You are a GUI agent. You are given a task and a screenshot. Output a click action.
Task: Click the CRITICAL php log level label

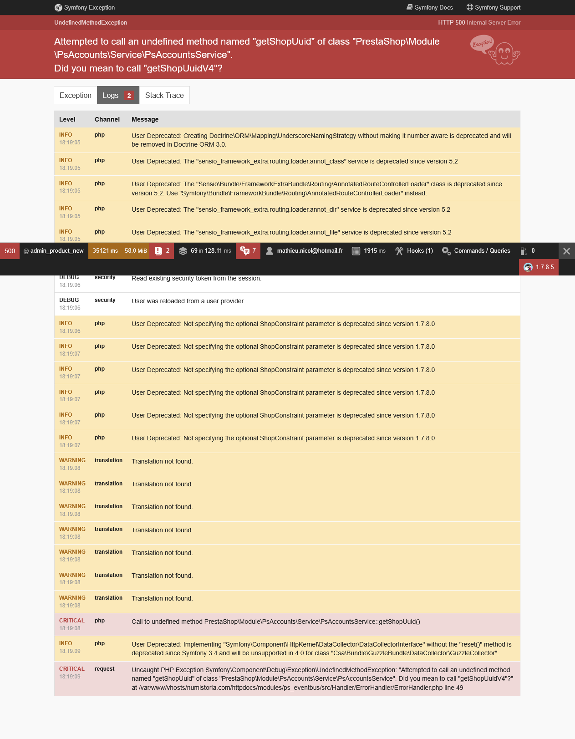pyautogui.click(x=72, y=621)
